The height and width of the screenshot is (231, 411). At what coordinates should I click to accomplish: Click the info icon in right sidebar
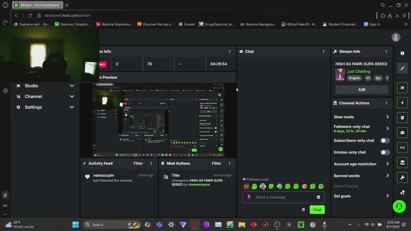[x=402, y=53]
